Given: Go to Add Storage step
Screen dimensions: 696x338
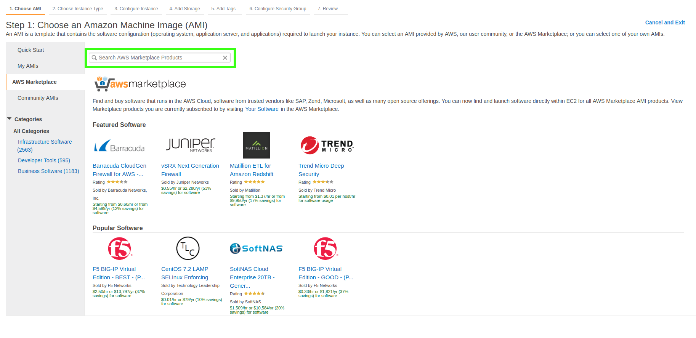Looking at the screenshot, I should coord(184,9).
